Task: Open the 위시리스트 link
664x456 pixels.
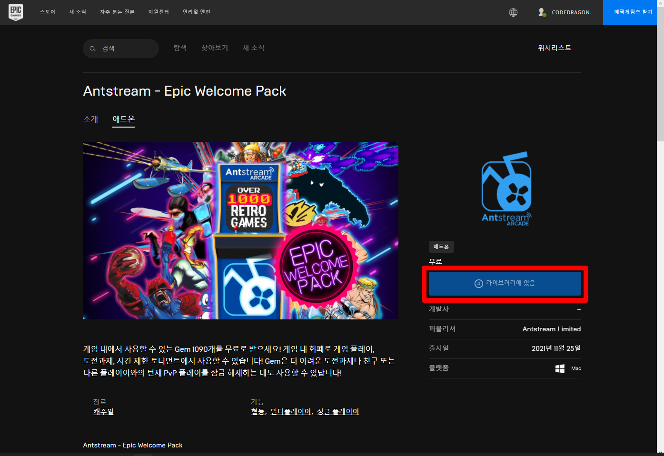Action: point(555,48)
